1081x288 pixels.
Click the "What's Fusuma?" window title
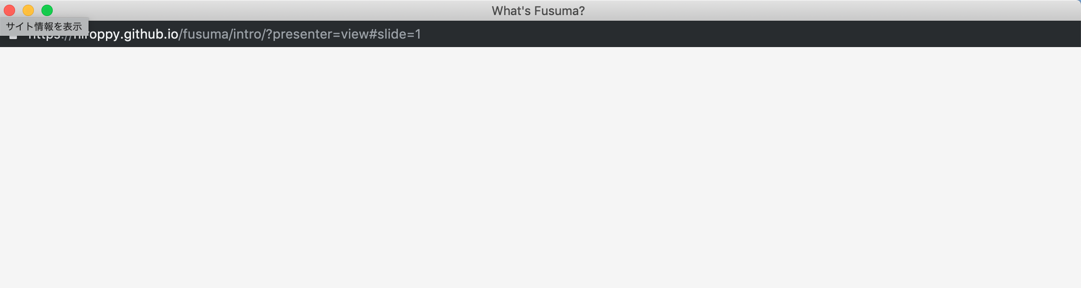540,10
